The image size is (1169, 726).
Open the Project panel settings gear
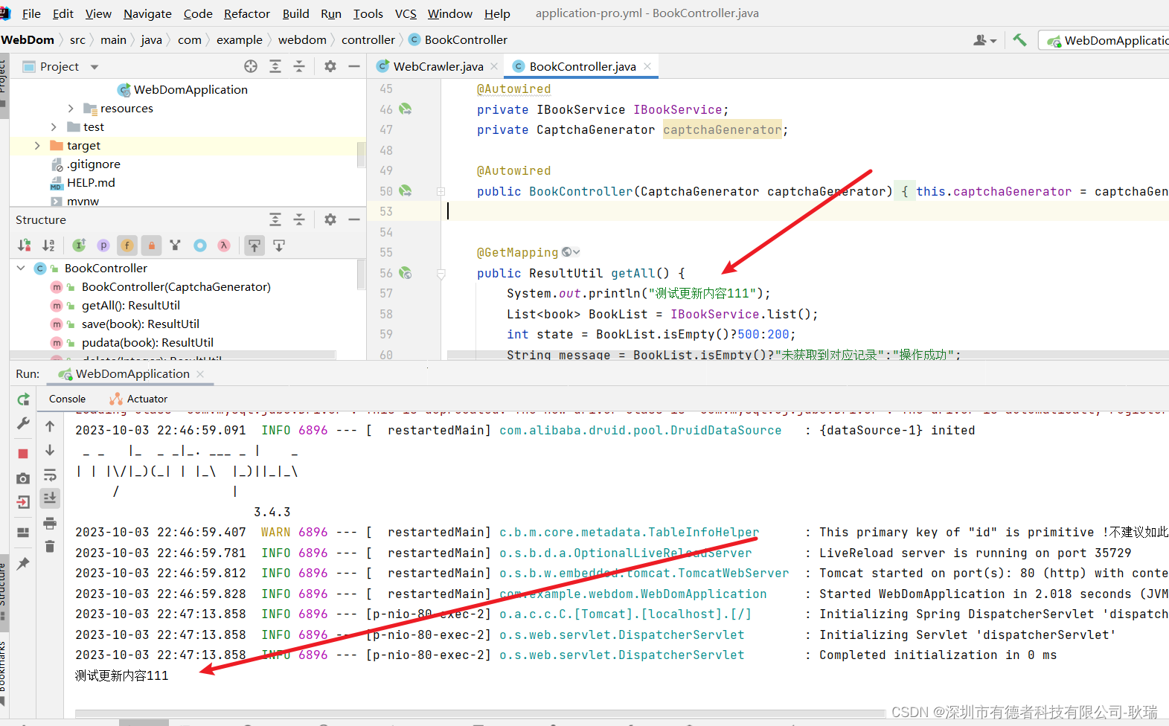(330, 66)
